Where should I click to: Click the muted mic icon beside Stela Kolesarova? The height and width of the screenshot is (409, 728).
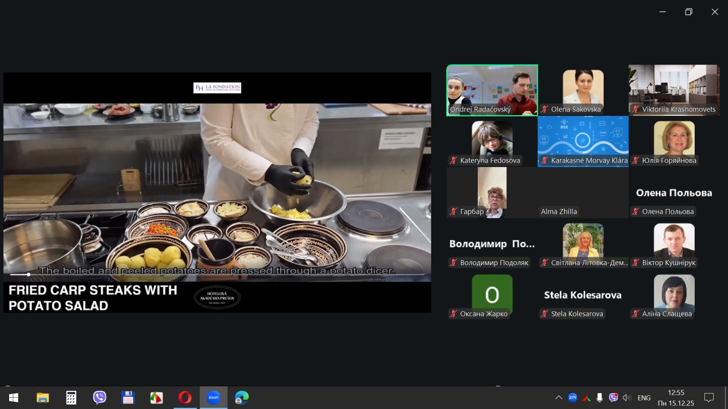tap(544, 314)
